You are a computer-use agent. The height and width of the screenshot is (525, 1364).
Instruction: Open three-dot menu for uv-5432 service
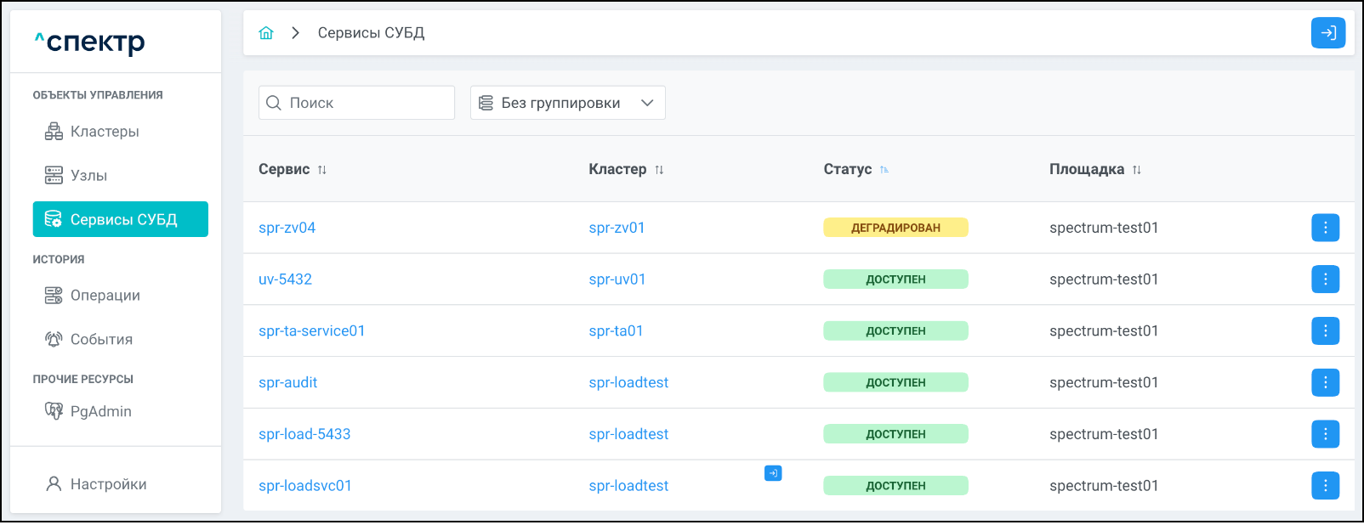click(1325, 279)
